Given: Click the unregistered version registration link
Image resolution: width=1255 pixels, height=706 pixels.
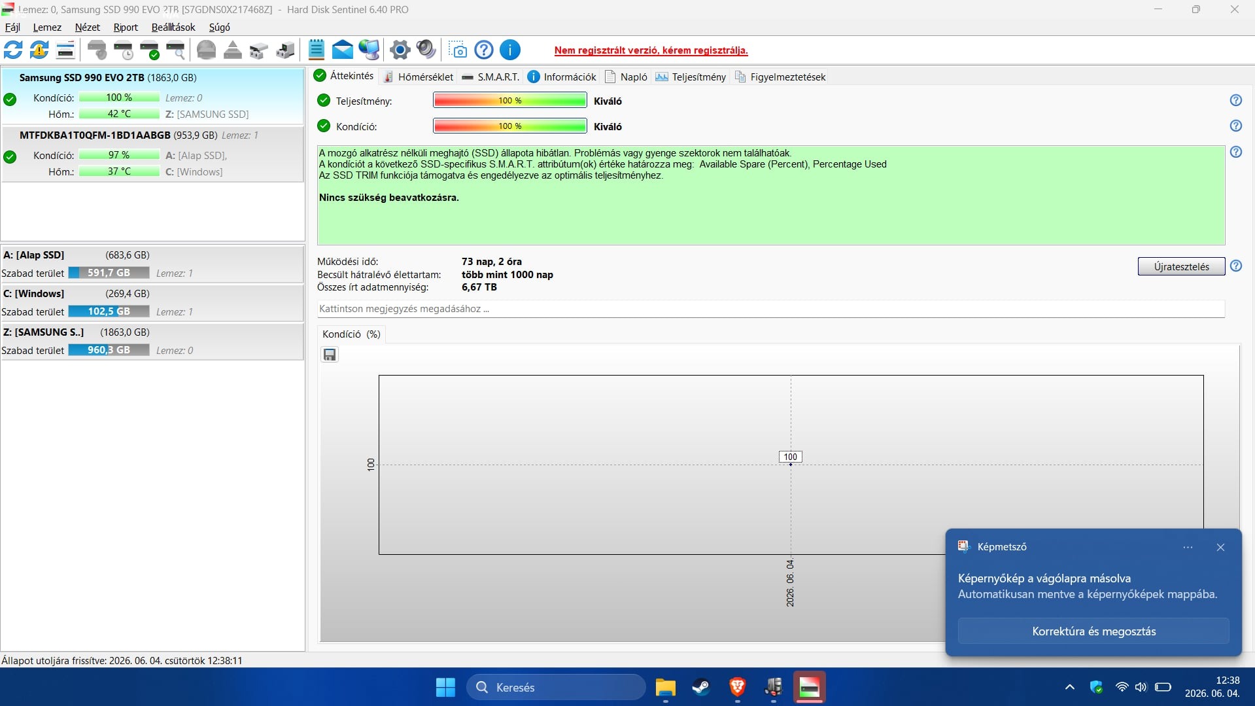Looking at the screenshot, I should tap(651, 50).
